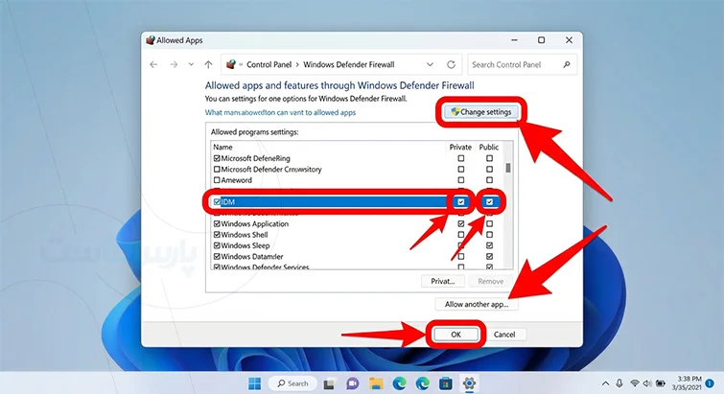Open the link about allowed apps
Viewport: 724px width, 394px height.
coord(280,112)
